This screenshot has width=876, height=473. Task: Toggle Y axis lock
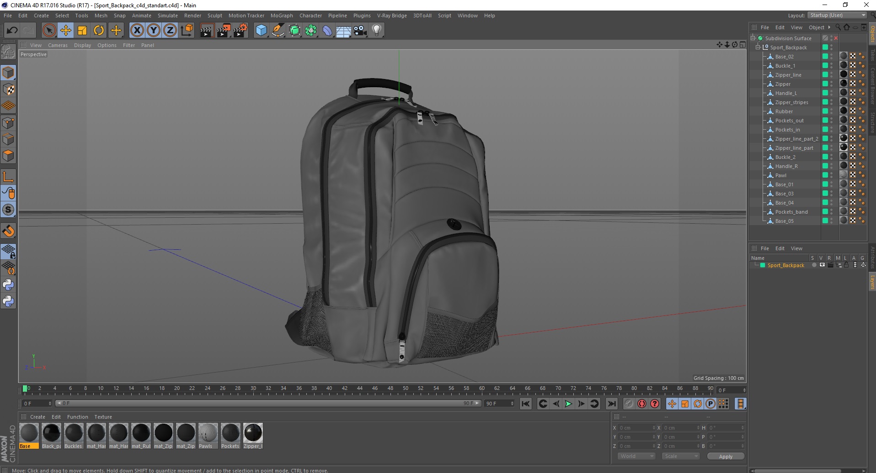point(154,31)
